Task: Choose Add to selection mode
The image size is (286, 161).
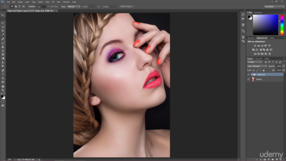Action: (16, 6)
